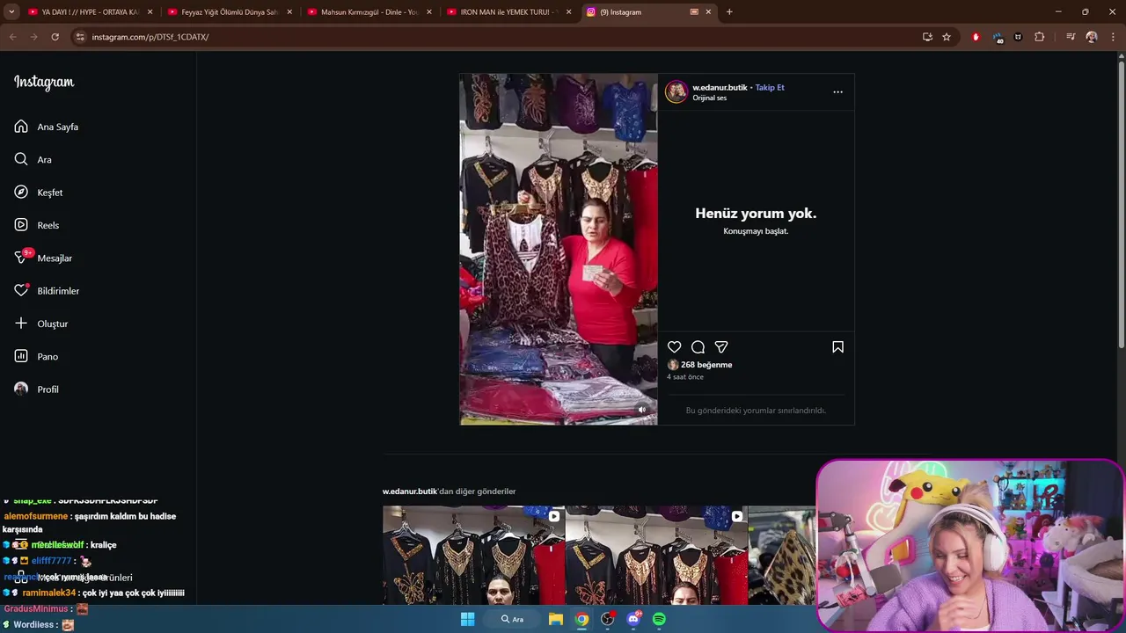Image resolution: width=1126 pixels, height=633 pixels.
Task: Open media controls music icon
Action: click(x=1071, y=37)
